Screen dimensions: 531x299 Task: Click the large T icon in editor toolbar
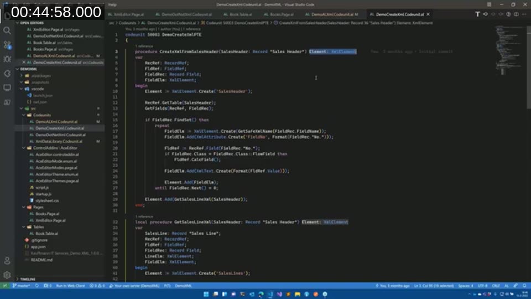477,14
